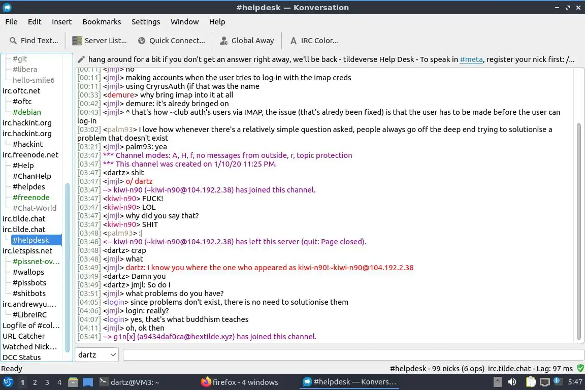Open the clipboard tray icon
The image size is (585, 390).
point(531,382)
